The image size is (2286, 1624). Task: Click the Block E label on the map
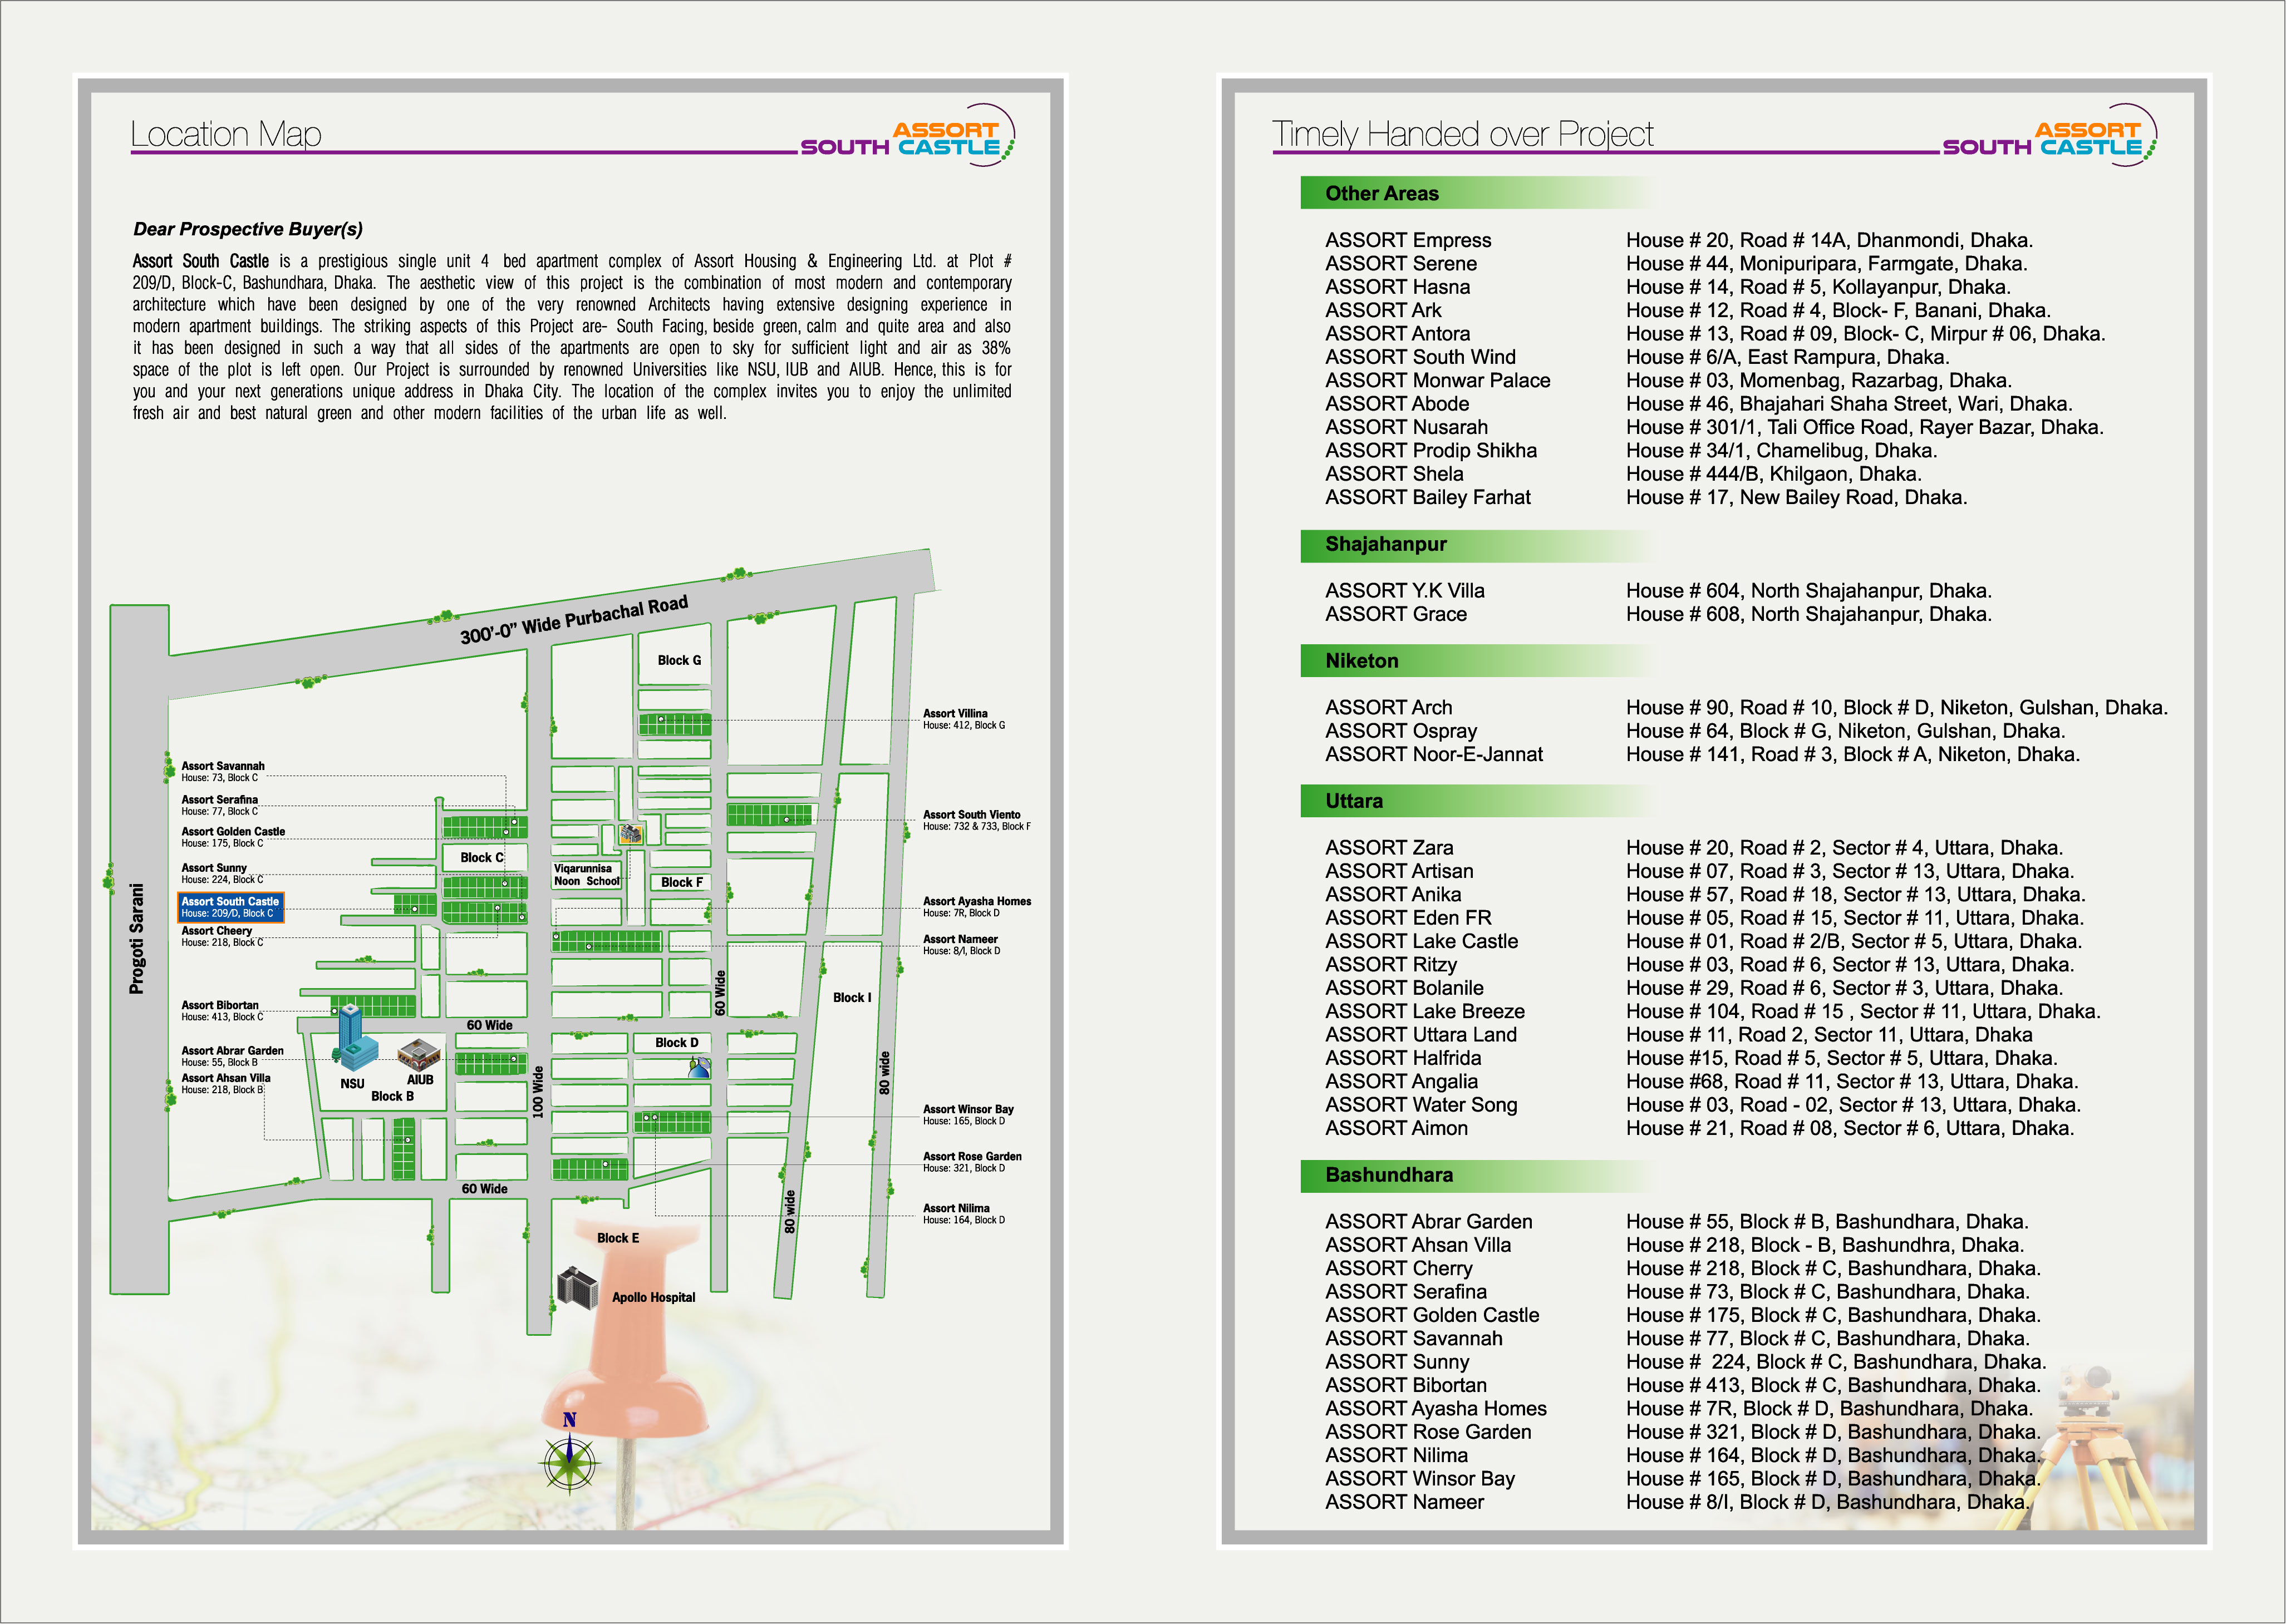pyautogui.click(x=618, y=1238)
